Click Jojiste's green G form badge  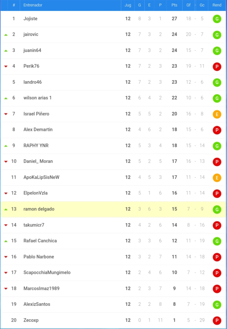coord(217,19)
